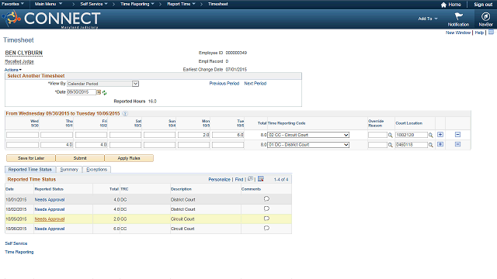Image resolution: width=497 pixels, height=279 pixels.
Task: Click the Mon 10/5 hours field showing 2.0
Action: click(193, 135)
